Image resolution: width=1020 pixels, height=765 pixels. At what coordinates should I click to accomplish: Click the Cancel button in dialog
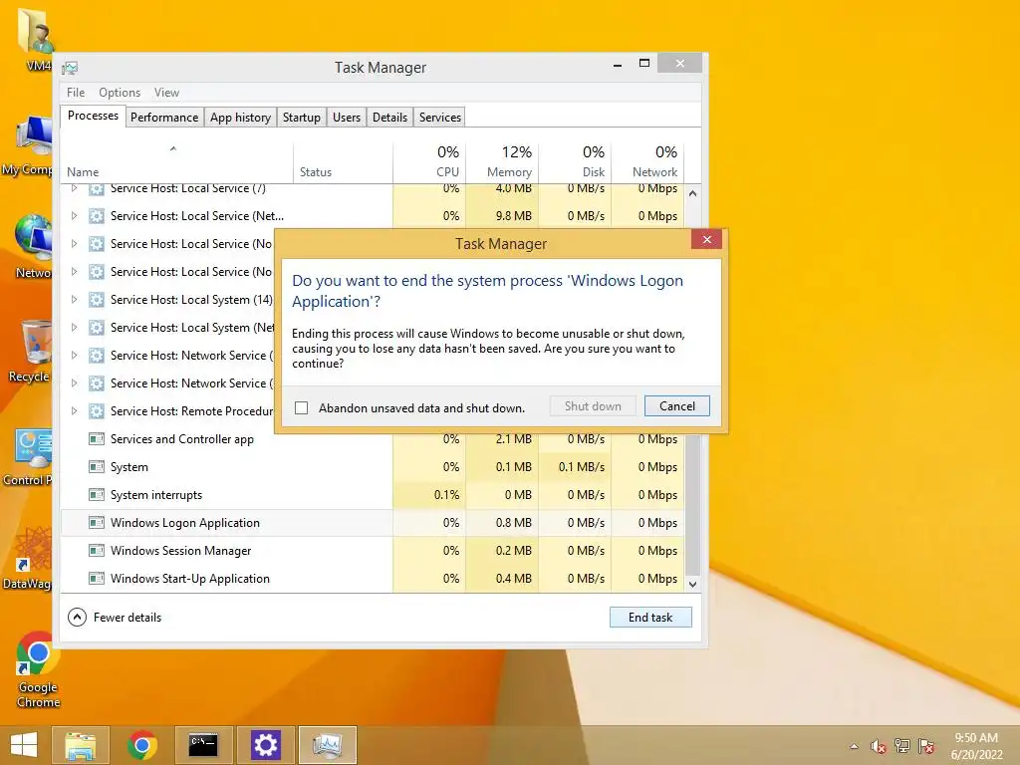(676, 406)
